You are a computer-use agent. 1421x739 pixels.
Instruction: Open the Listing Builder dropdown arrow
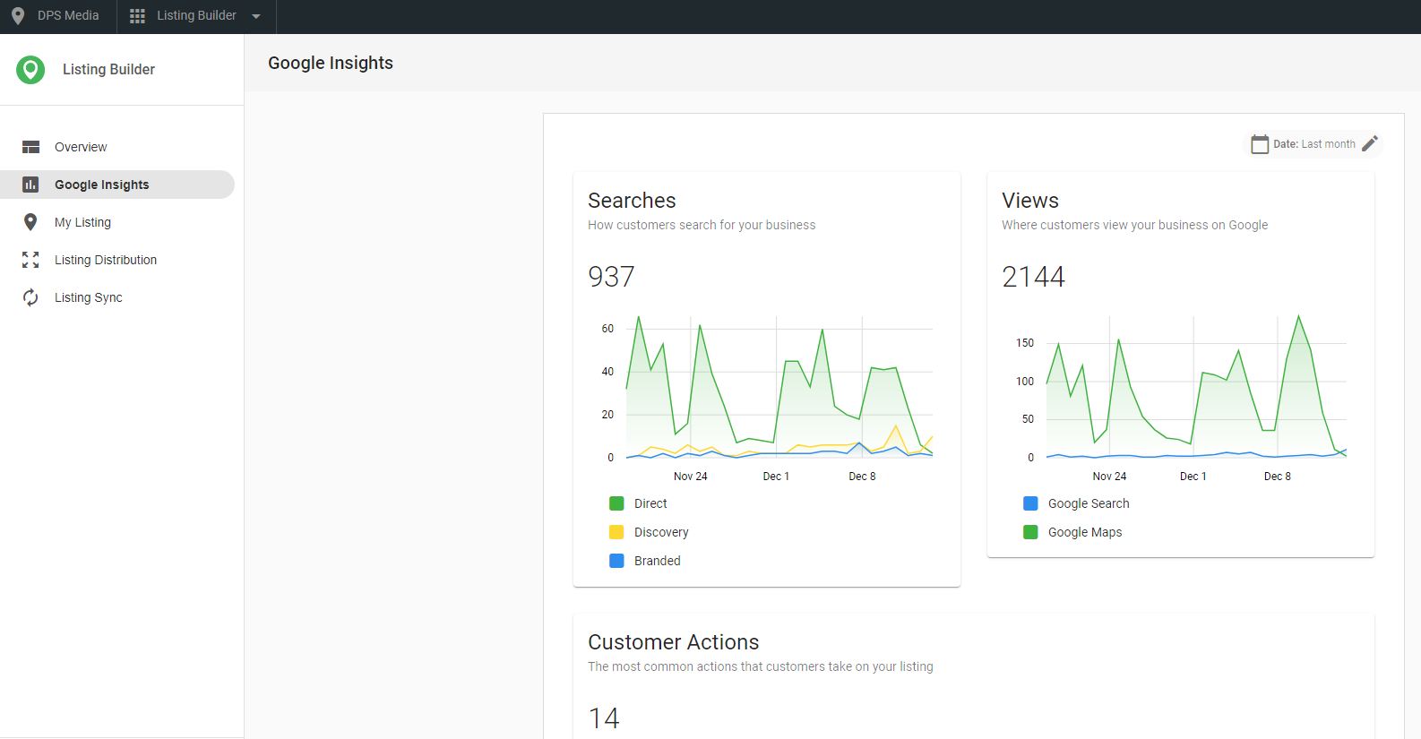point(256,16)
